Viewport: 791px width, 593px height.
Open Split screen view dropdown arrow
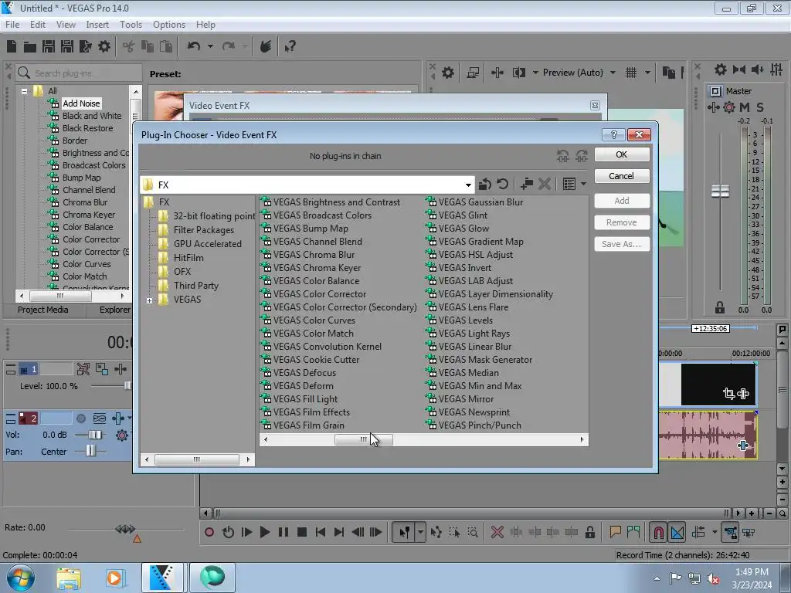(x=535, y=73)
